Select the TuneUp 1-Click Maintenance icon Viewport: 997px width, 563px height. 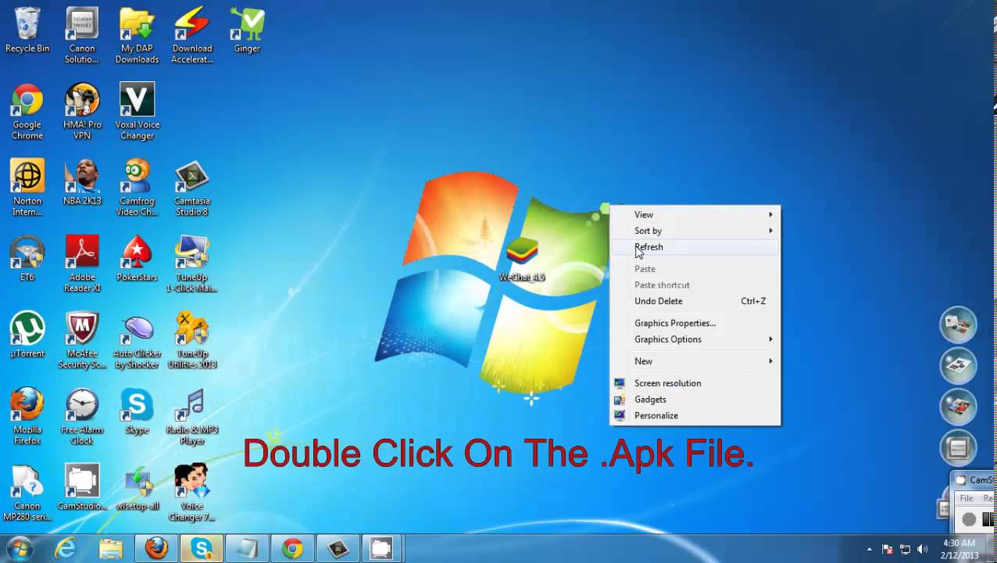click(x=192, y=265)
